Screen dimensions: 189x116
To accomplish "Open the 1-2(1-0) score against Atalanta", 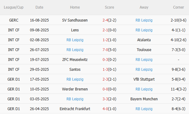I will pyautogui.click(x=109, y=40).
